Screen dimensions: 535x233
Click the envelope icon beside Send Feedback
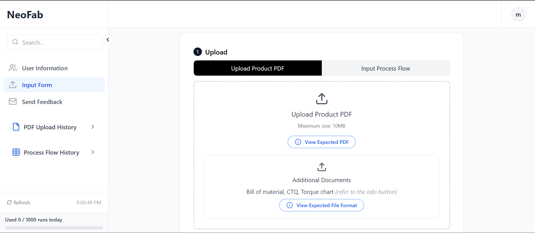pos(13,102)
